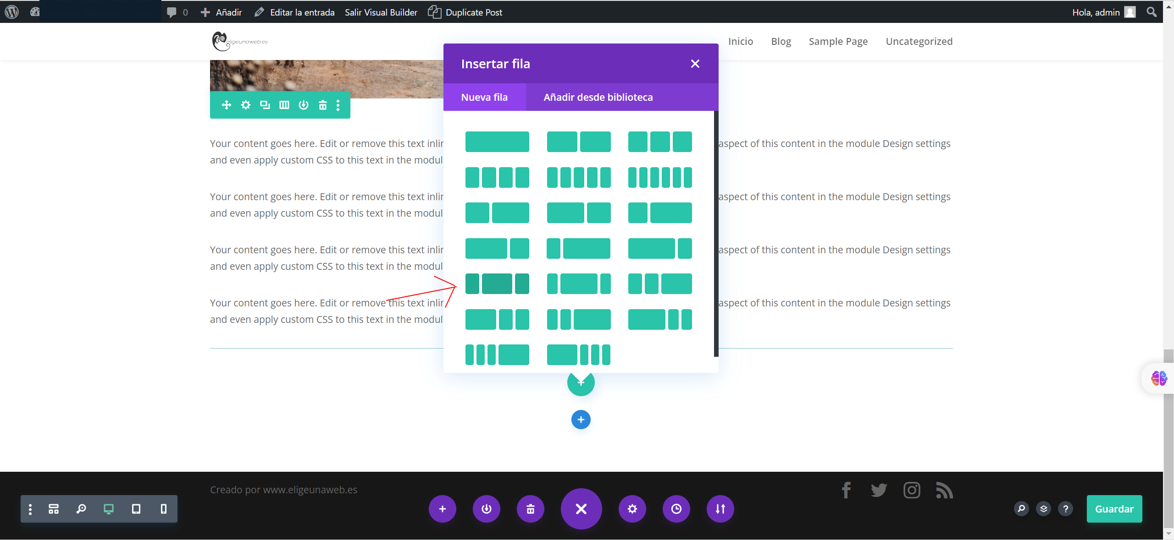Expand the row's three-dot more options
The image size is (1174, 540).
pos(338,105)
